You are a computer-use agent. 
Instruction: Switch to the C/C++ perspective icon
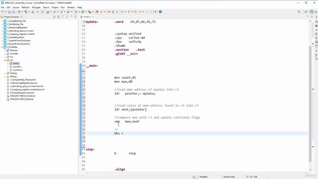tap(312, 12)
